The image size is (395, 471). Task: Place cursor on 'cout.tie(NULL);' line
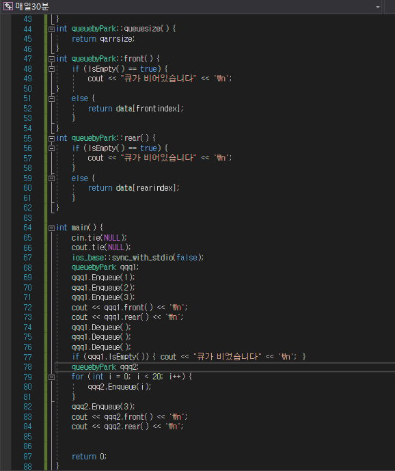(101, 247)
